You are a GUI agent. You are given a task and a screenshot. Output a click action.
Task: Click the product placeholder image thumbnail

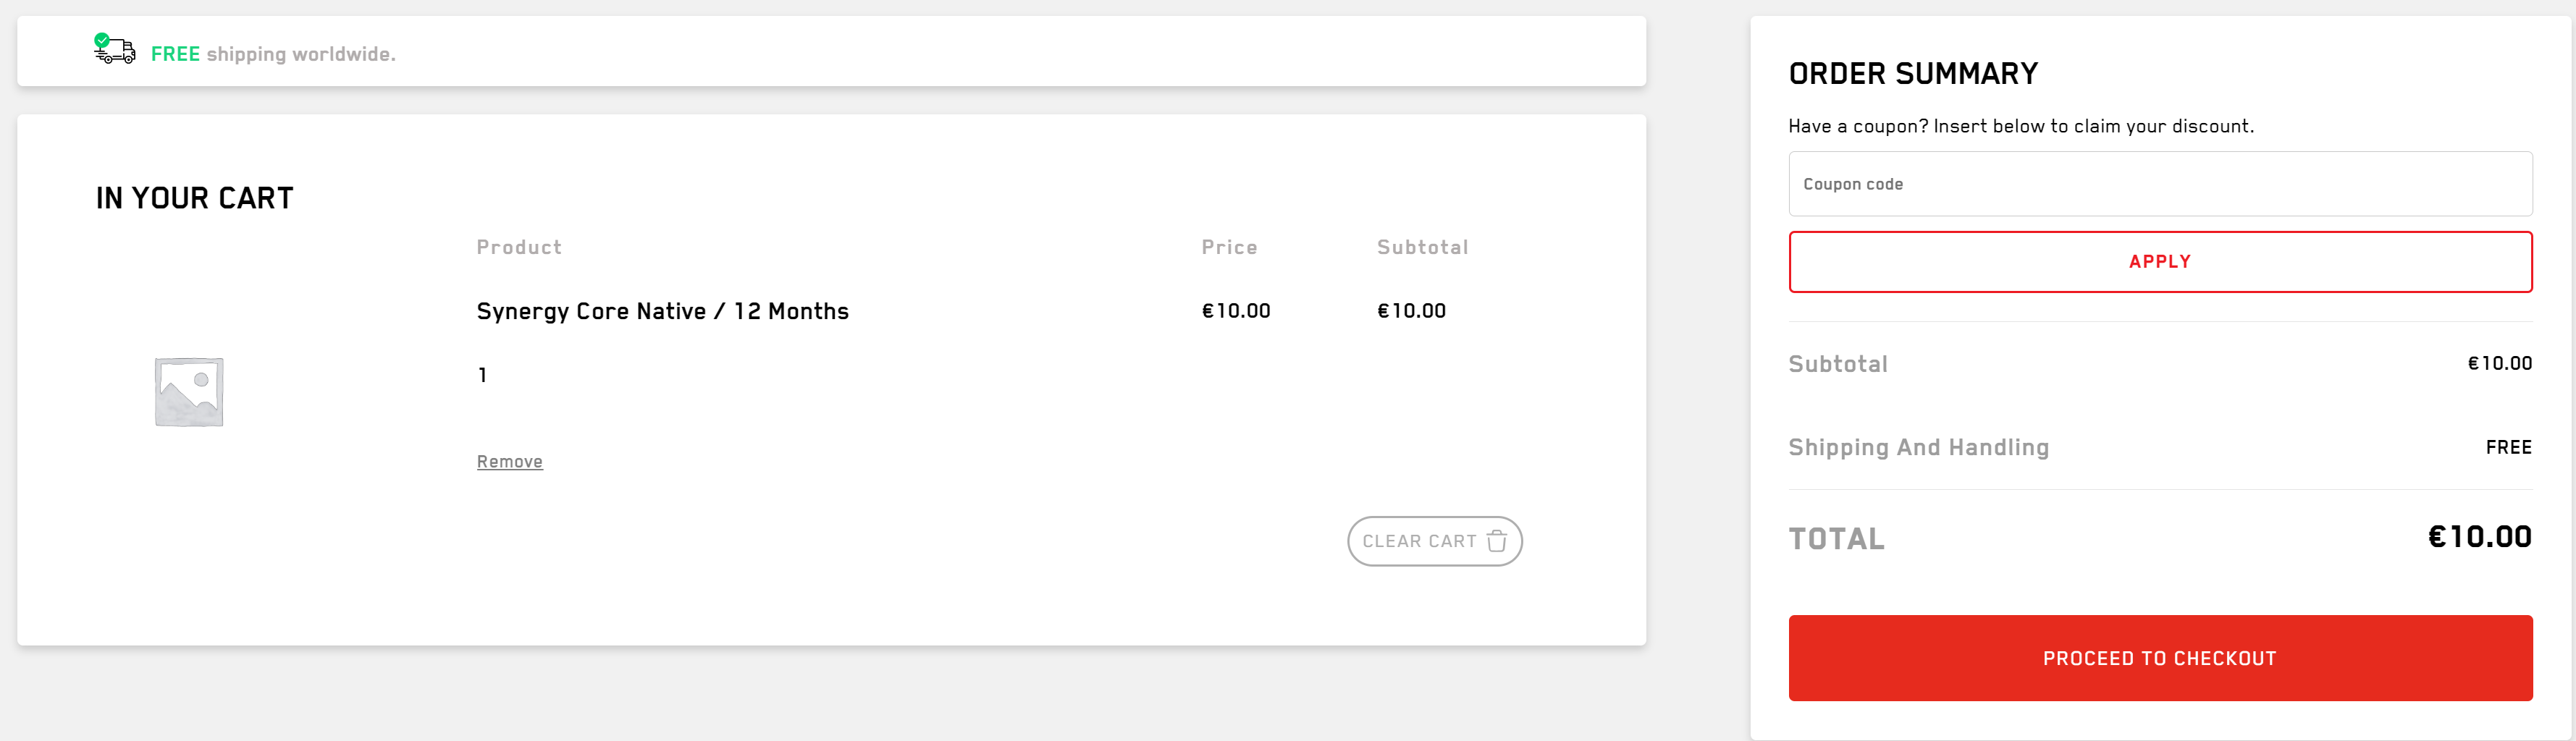(189, 391)
